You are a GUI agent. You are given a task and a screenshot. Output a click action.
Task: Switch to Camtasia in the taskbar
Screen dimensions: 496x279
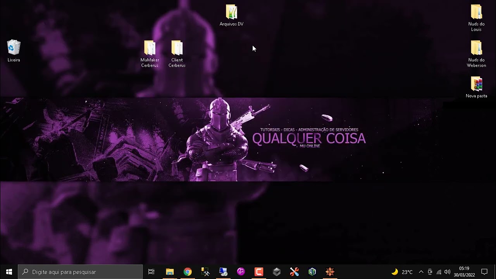click(259, 272)
